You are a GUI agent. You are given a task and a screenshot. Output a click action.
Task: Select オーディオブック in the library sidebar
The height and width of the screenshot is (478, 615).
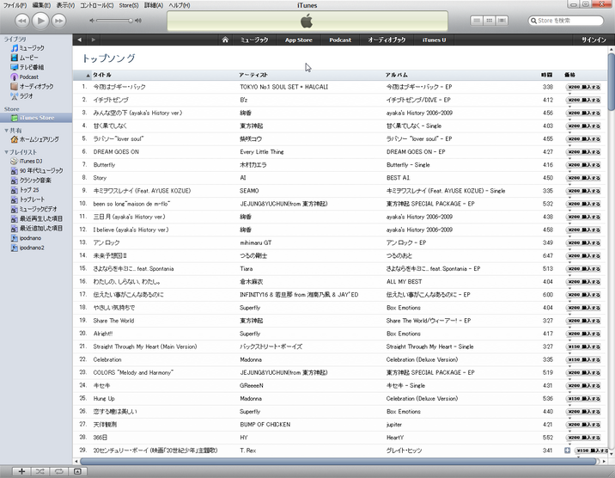point(36,86)
